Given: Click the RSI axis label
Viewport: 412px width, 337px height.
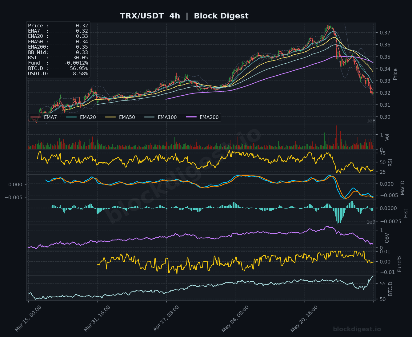Looking at the screenshot, I should (390, 162).
